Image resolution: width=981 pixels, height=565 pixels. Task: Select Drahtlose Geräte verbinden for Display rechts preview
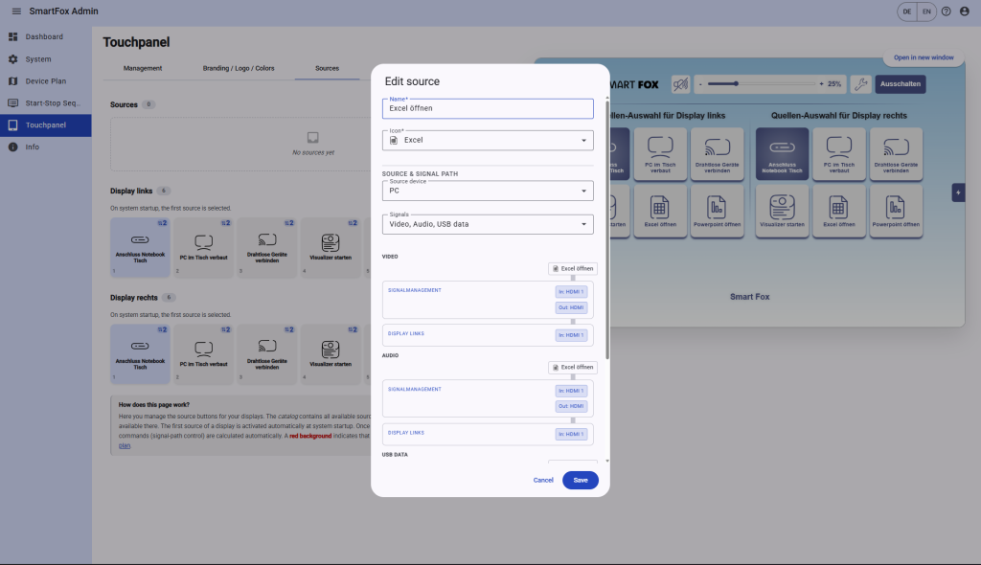[x=896, y=154]
